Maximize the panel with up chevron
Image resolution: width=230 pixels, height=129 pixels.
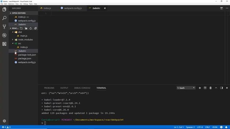216,88
